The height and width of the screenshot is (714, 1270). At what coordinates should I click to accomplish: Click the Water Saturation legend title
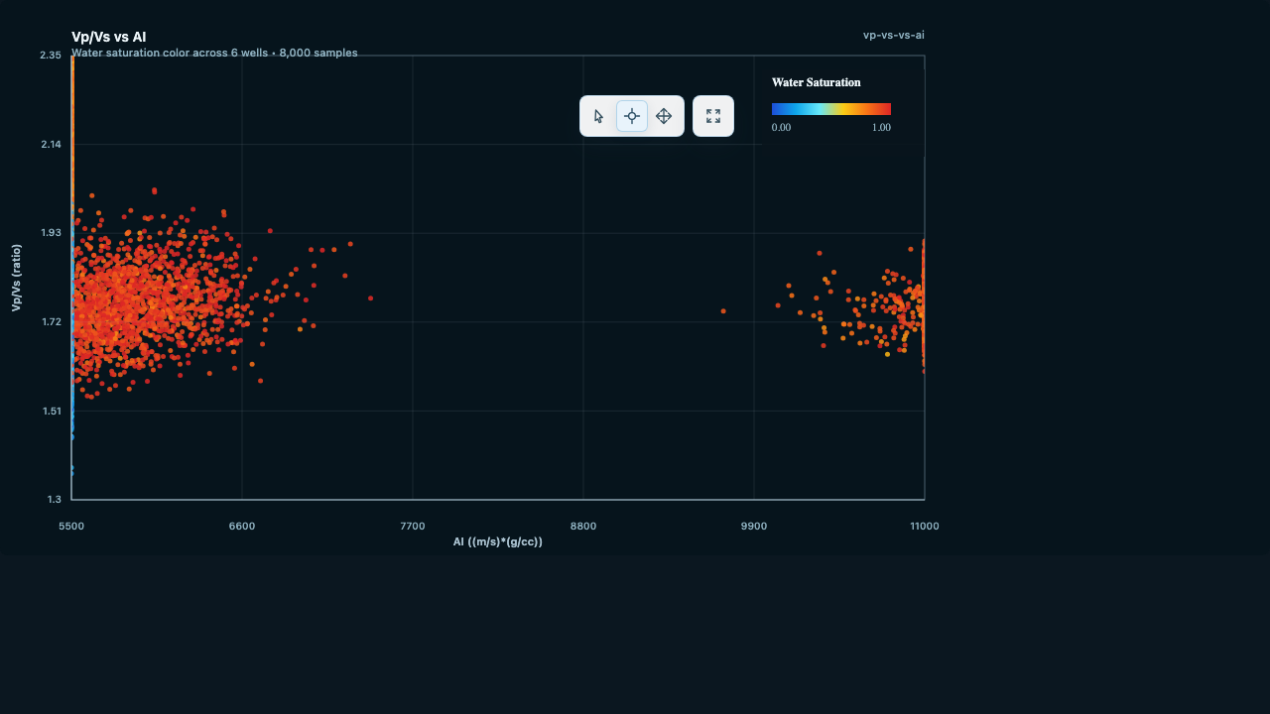(x=816, y=82)
